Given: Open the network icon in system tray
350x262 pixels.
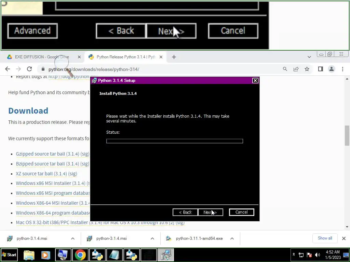Looking at the screenshot, I should tap(301, 255).
